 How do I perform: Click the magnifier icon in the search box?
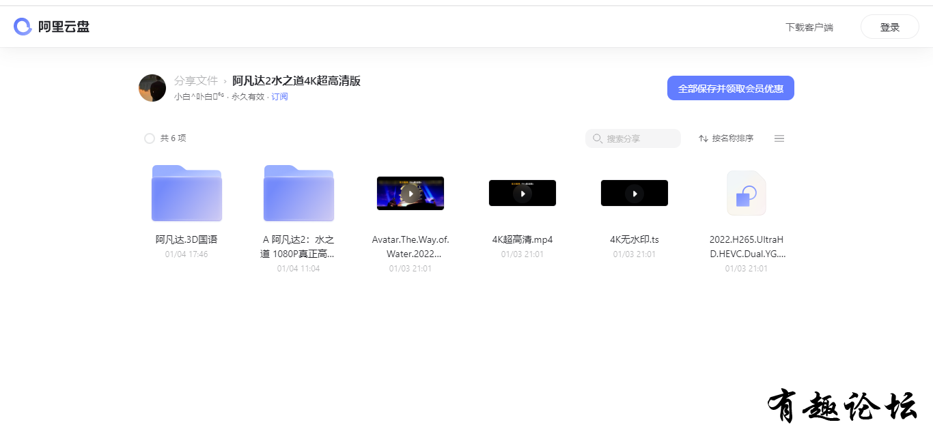(x=598, y=138)
